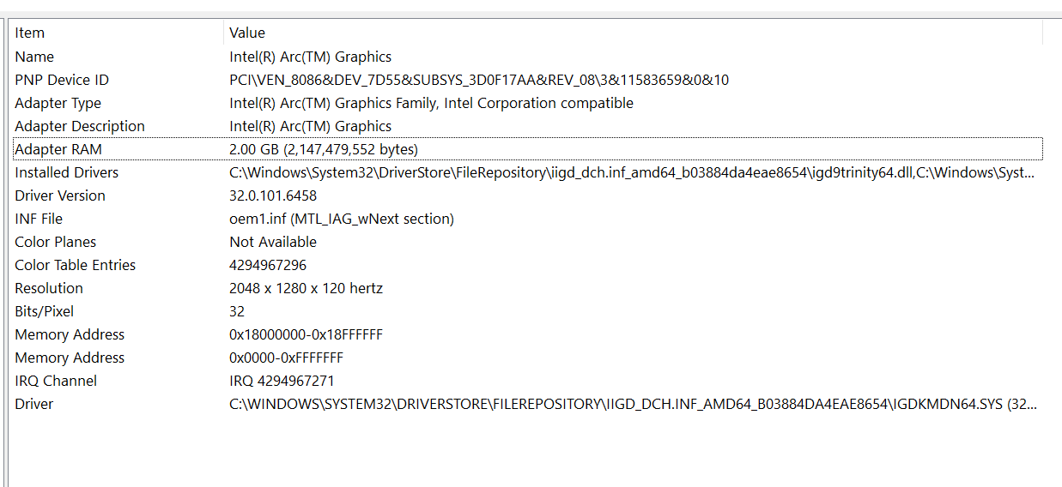Select the PNP Device ID row

62,80
